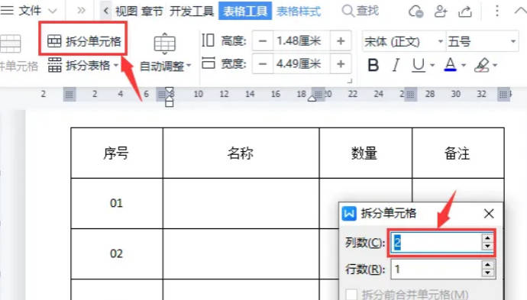
Task: Click the 行数 input field
Action: [x=436, y=269]
